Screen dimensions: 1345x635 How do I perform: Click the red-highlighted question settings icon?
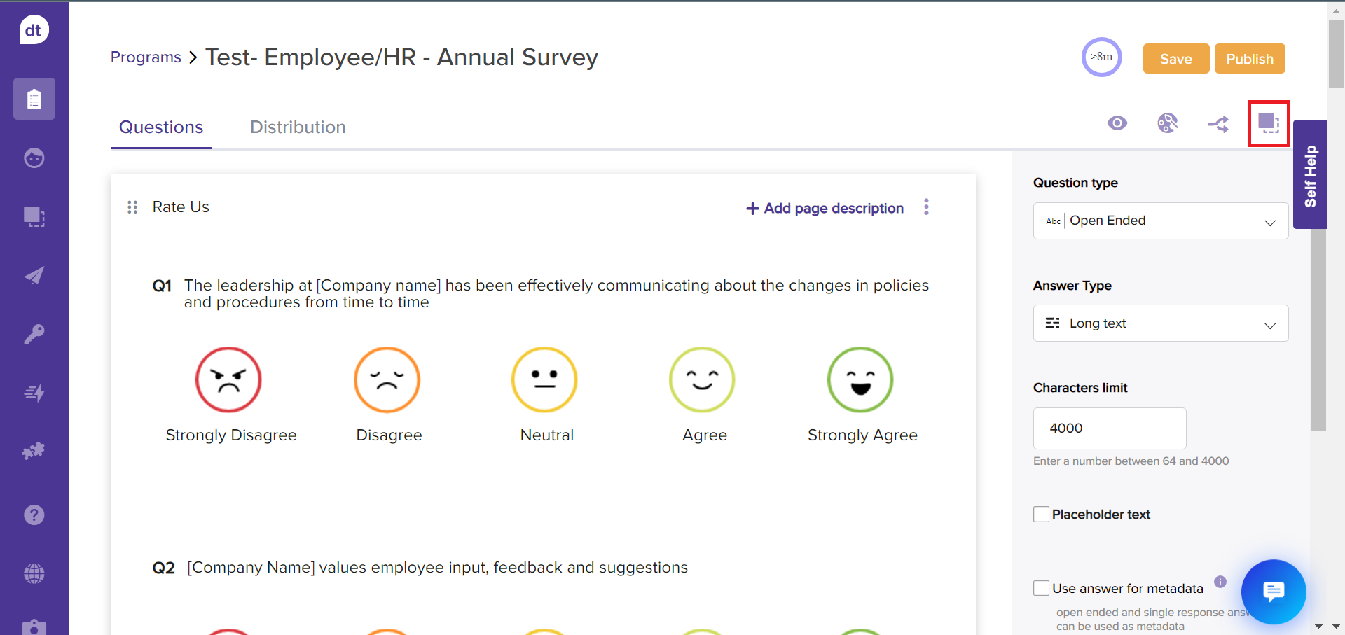click(x=1268, y=123)
